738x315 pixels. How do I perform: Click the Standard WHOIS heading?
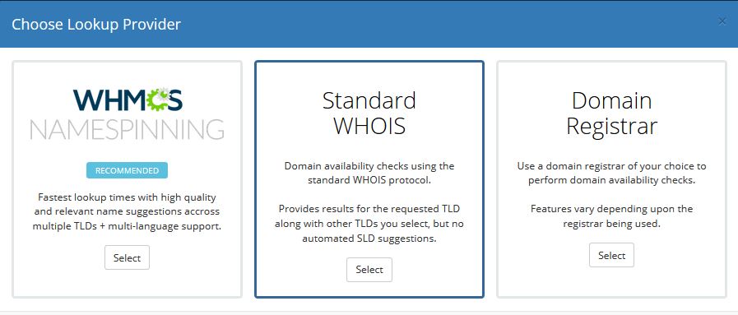(369, 113)
